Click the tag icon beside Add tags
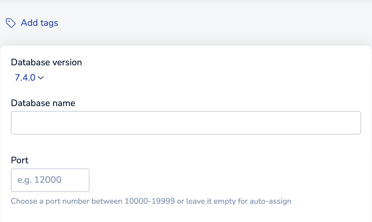 pos(11,23)
